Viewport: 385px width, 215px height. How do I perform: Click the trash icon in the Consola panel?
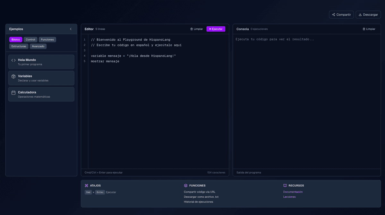[x=364, y=29]
